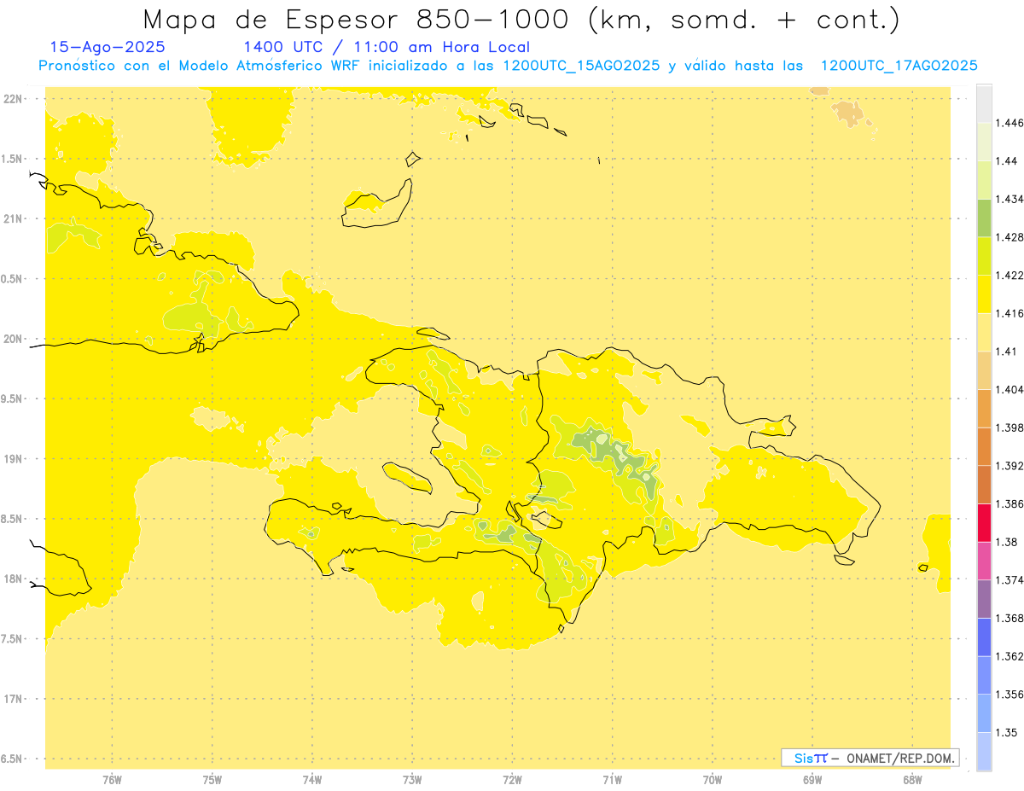Click the legend value 1.398
Image resolution: width=1024 pixels, height=791 pixels.
[1009, 427]
